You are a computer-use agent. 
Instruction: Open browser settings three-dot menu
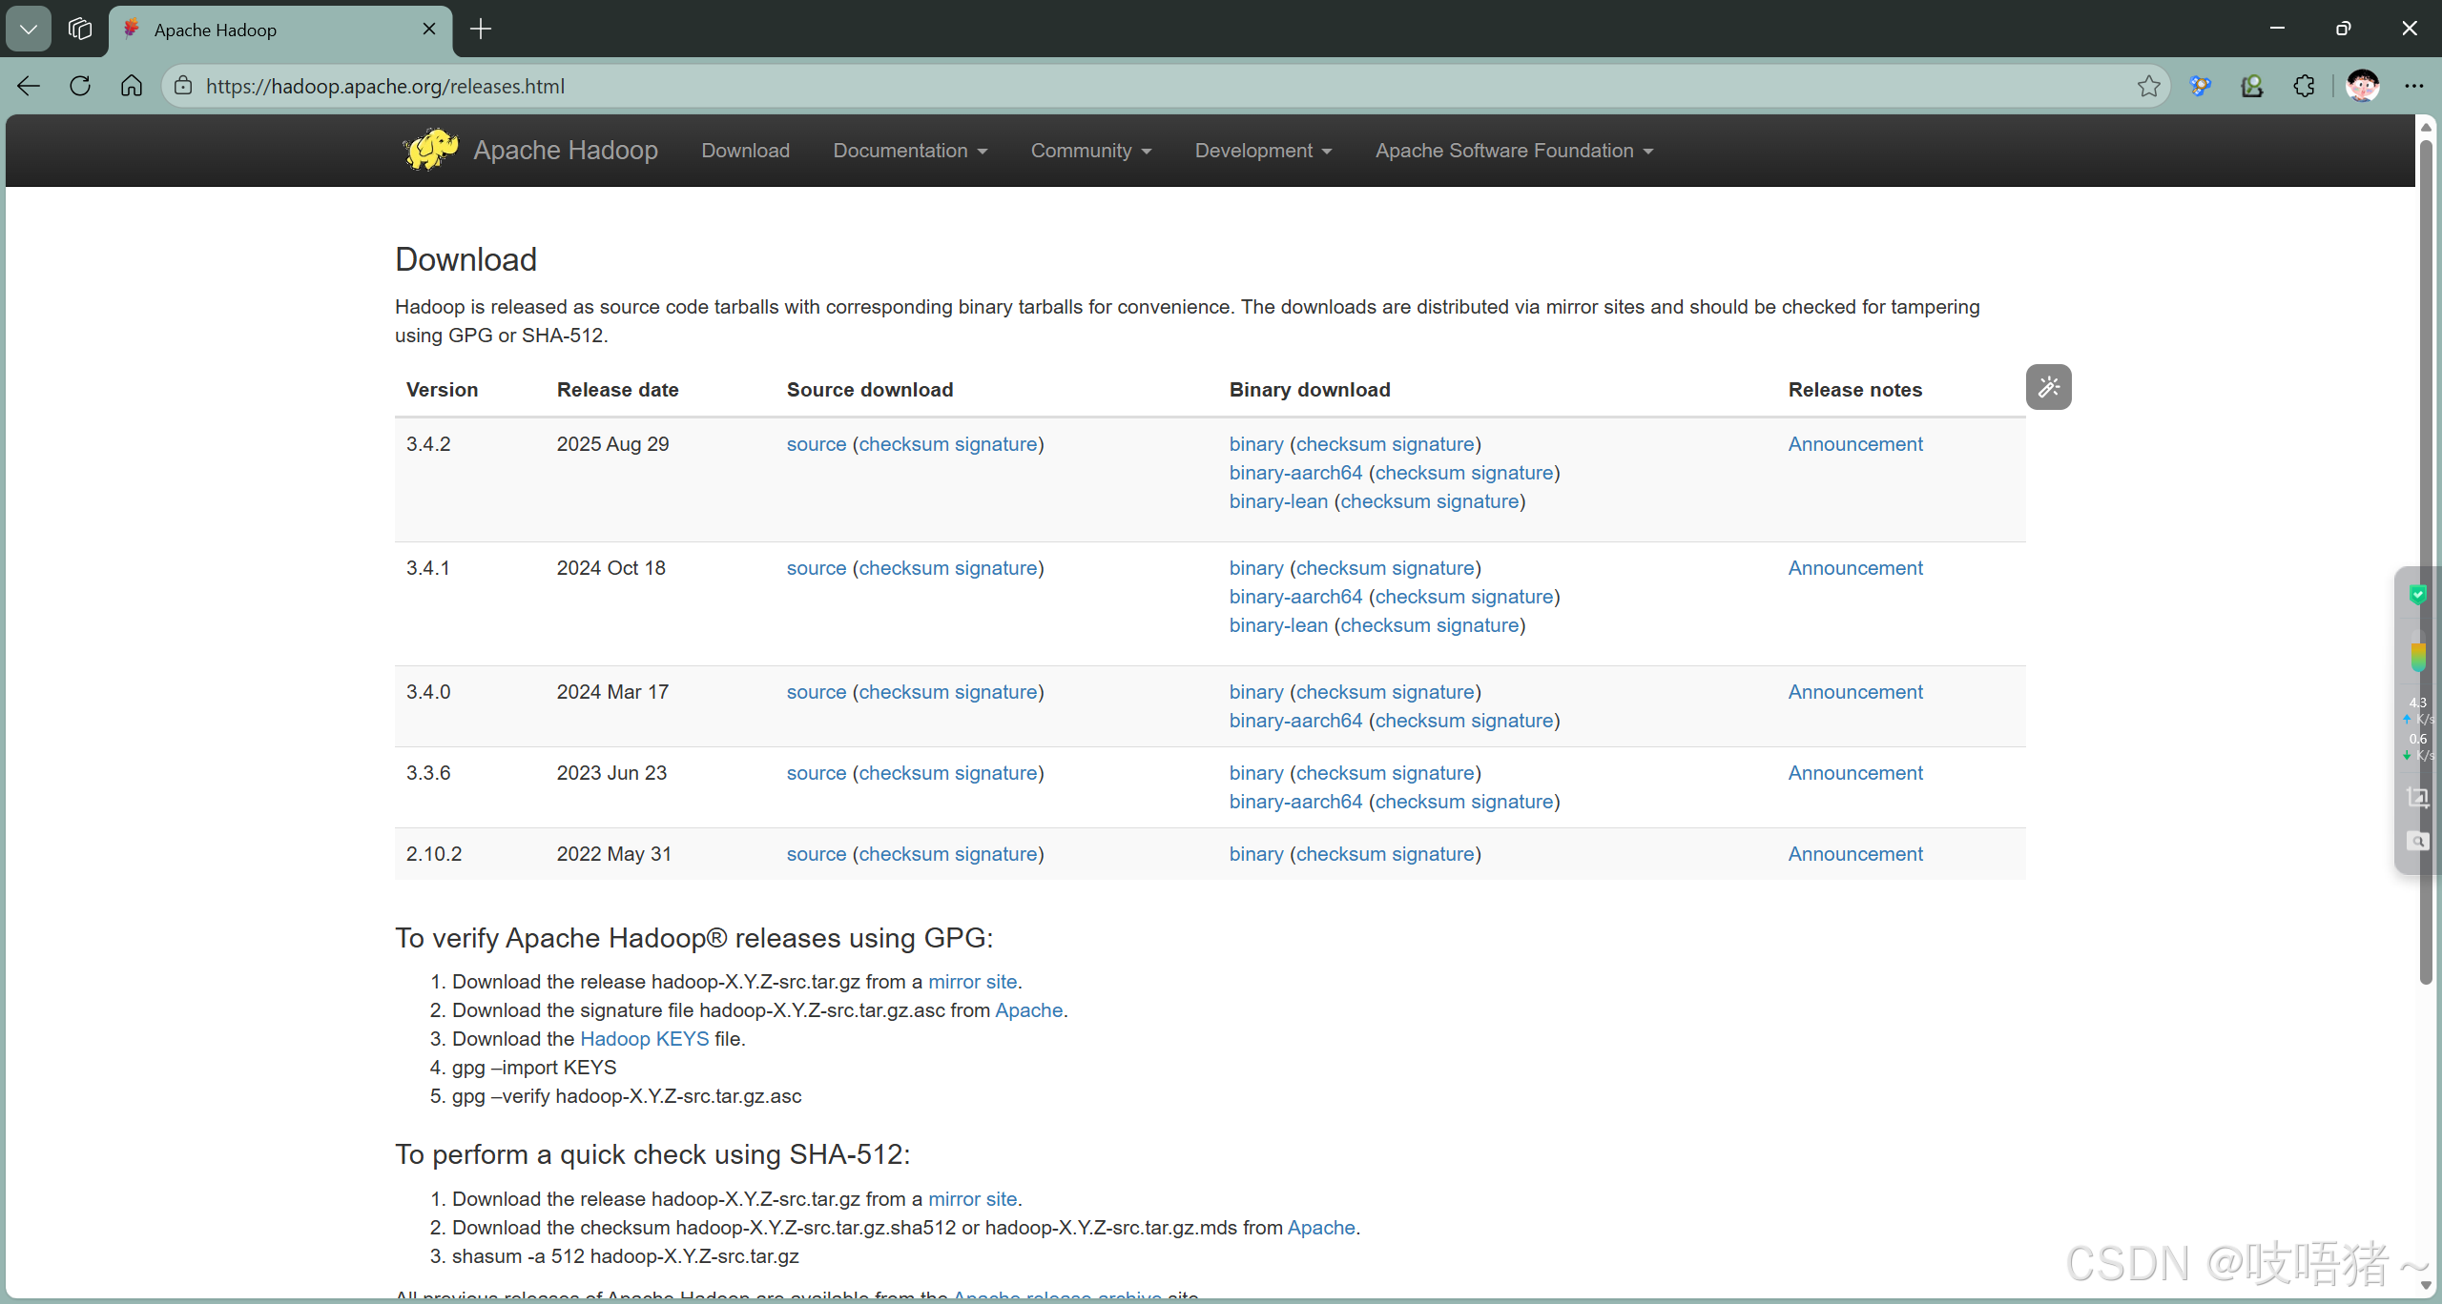(2414, 86)
